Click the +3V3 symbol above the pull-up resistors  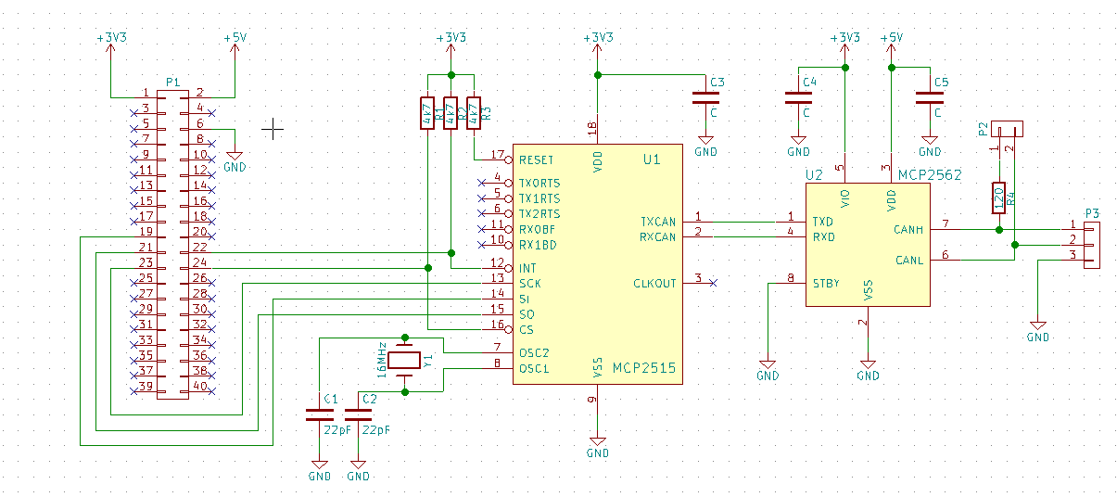pos(451,45)
